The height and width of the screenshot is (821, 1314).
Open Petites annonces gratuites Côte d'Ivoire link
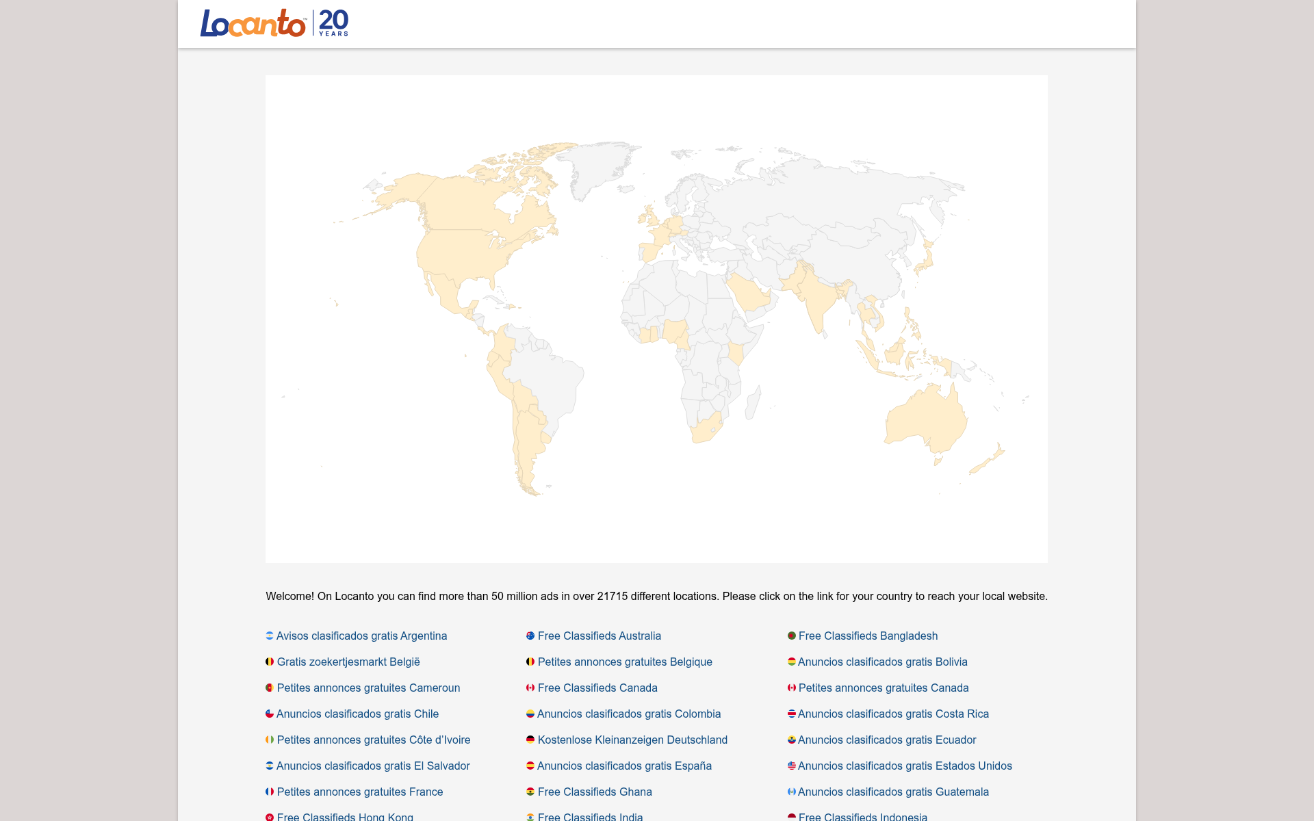pyautogui.click(x=374, y=740)
